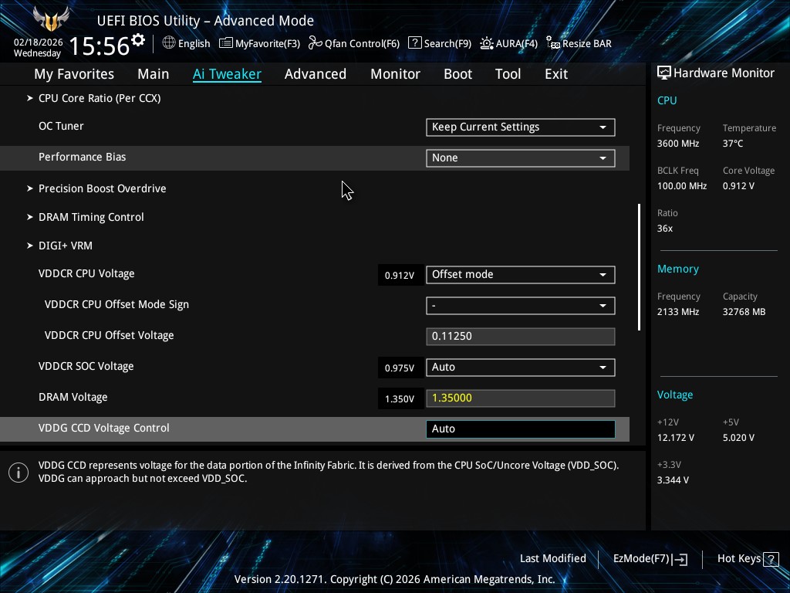
Task: Click the Resize BAR icon
Action: (x=552, y=43)
